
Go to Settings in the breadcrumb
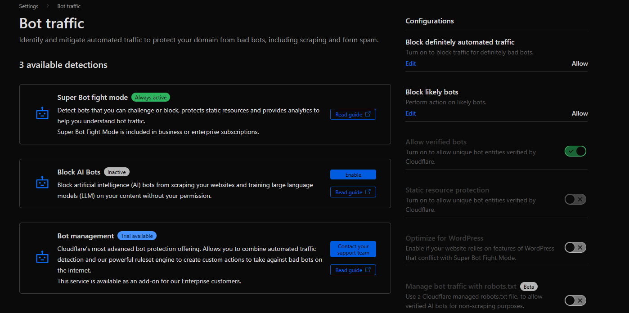tap(28, 6)
